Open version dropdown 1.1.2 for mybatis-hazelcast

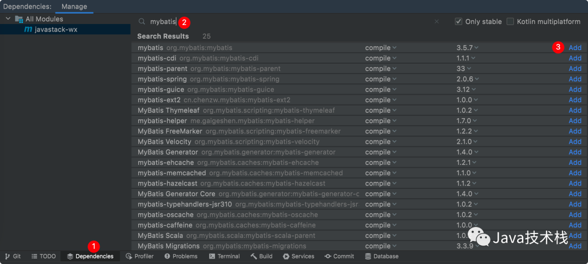(467, 183)
